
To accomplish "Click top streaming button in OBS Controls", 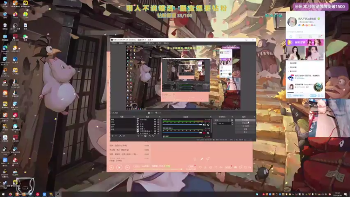I will coord(245,120).
